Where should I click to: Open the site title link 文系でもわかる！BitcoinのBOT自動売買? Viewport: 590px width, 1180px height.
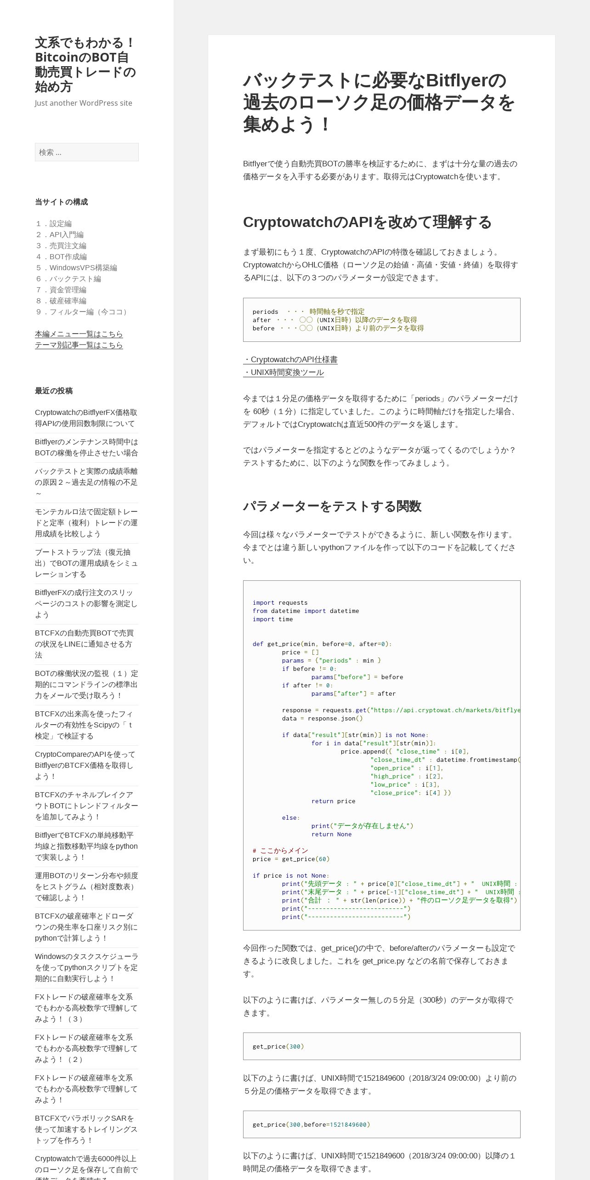pos(85,65)
